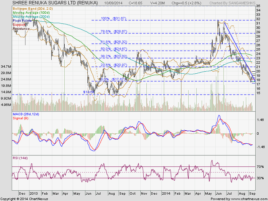
Task: Click the 70% RSI level label
Action: (260, 166)
